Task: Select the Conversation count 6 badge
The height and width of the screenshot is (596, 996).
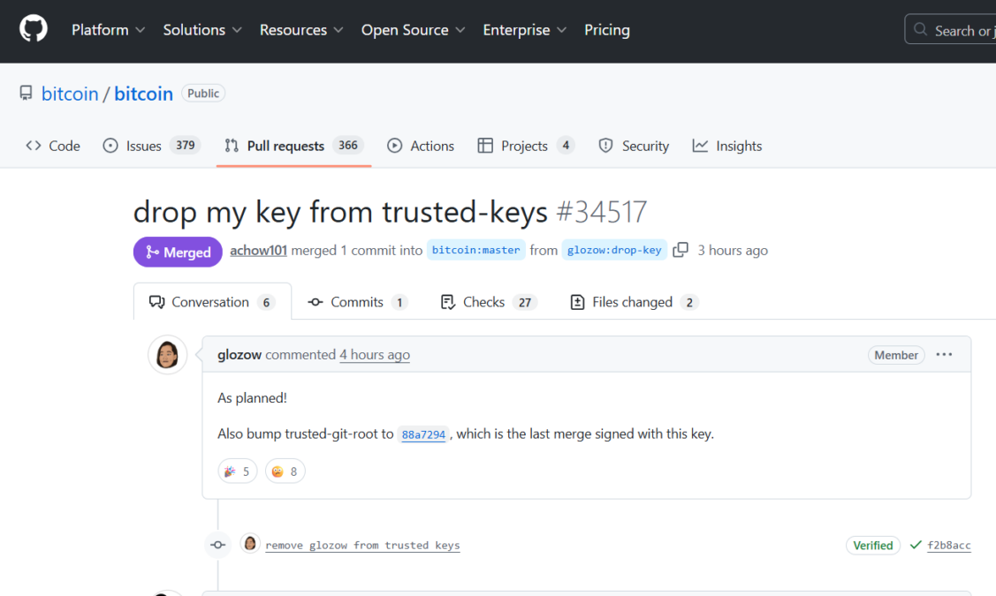Action: tap(266, 303)
